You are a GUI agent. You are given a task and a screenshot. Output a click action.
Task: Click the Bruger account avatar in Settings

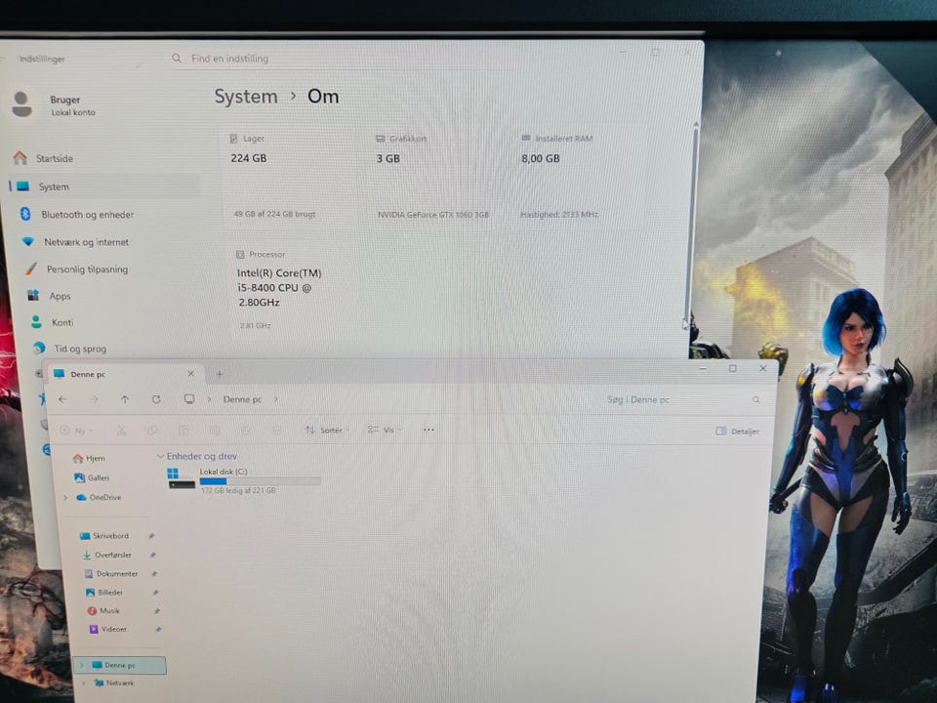tap(22, 104)
